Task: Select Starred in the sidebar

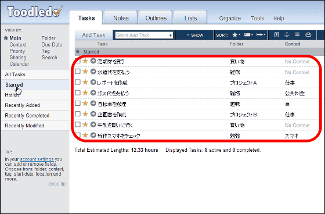Action: point(35,85)
